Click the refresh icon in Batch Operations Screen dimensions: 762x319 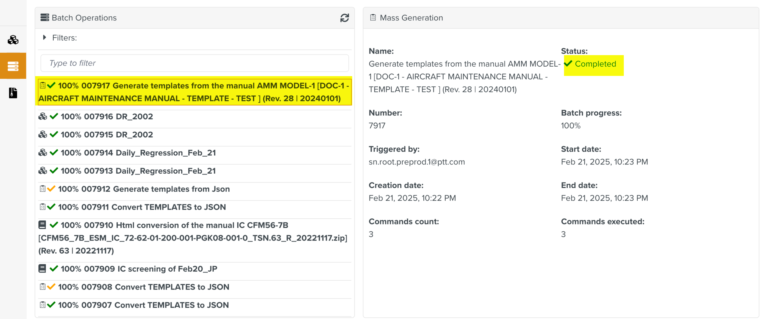(x=344, y=18)
